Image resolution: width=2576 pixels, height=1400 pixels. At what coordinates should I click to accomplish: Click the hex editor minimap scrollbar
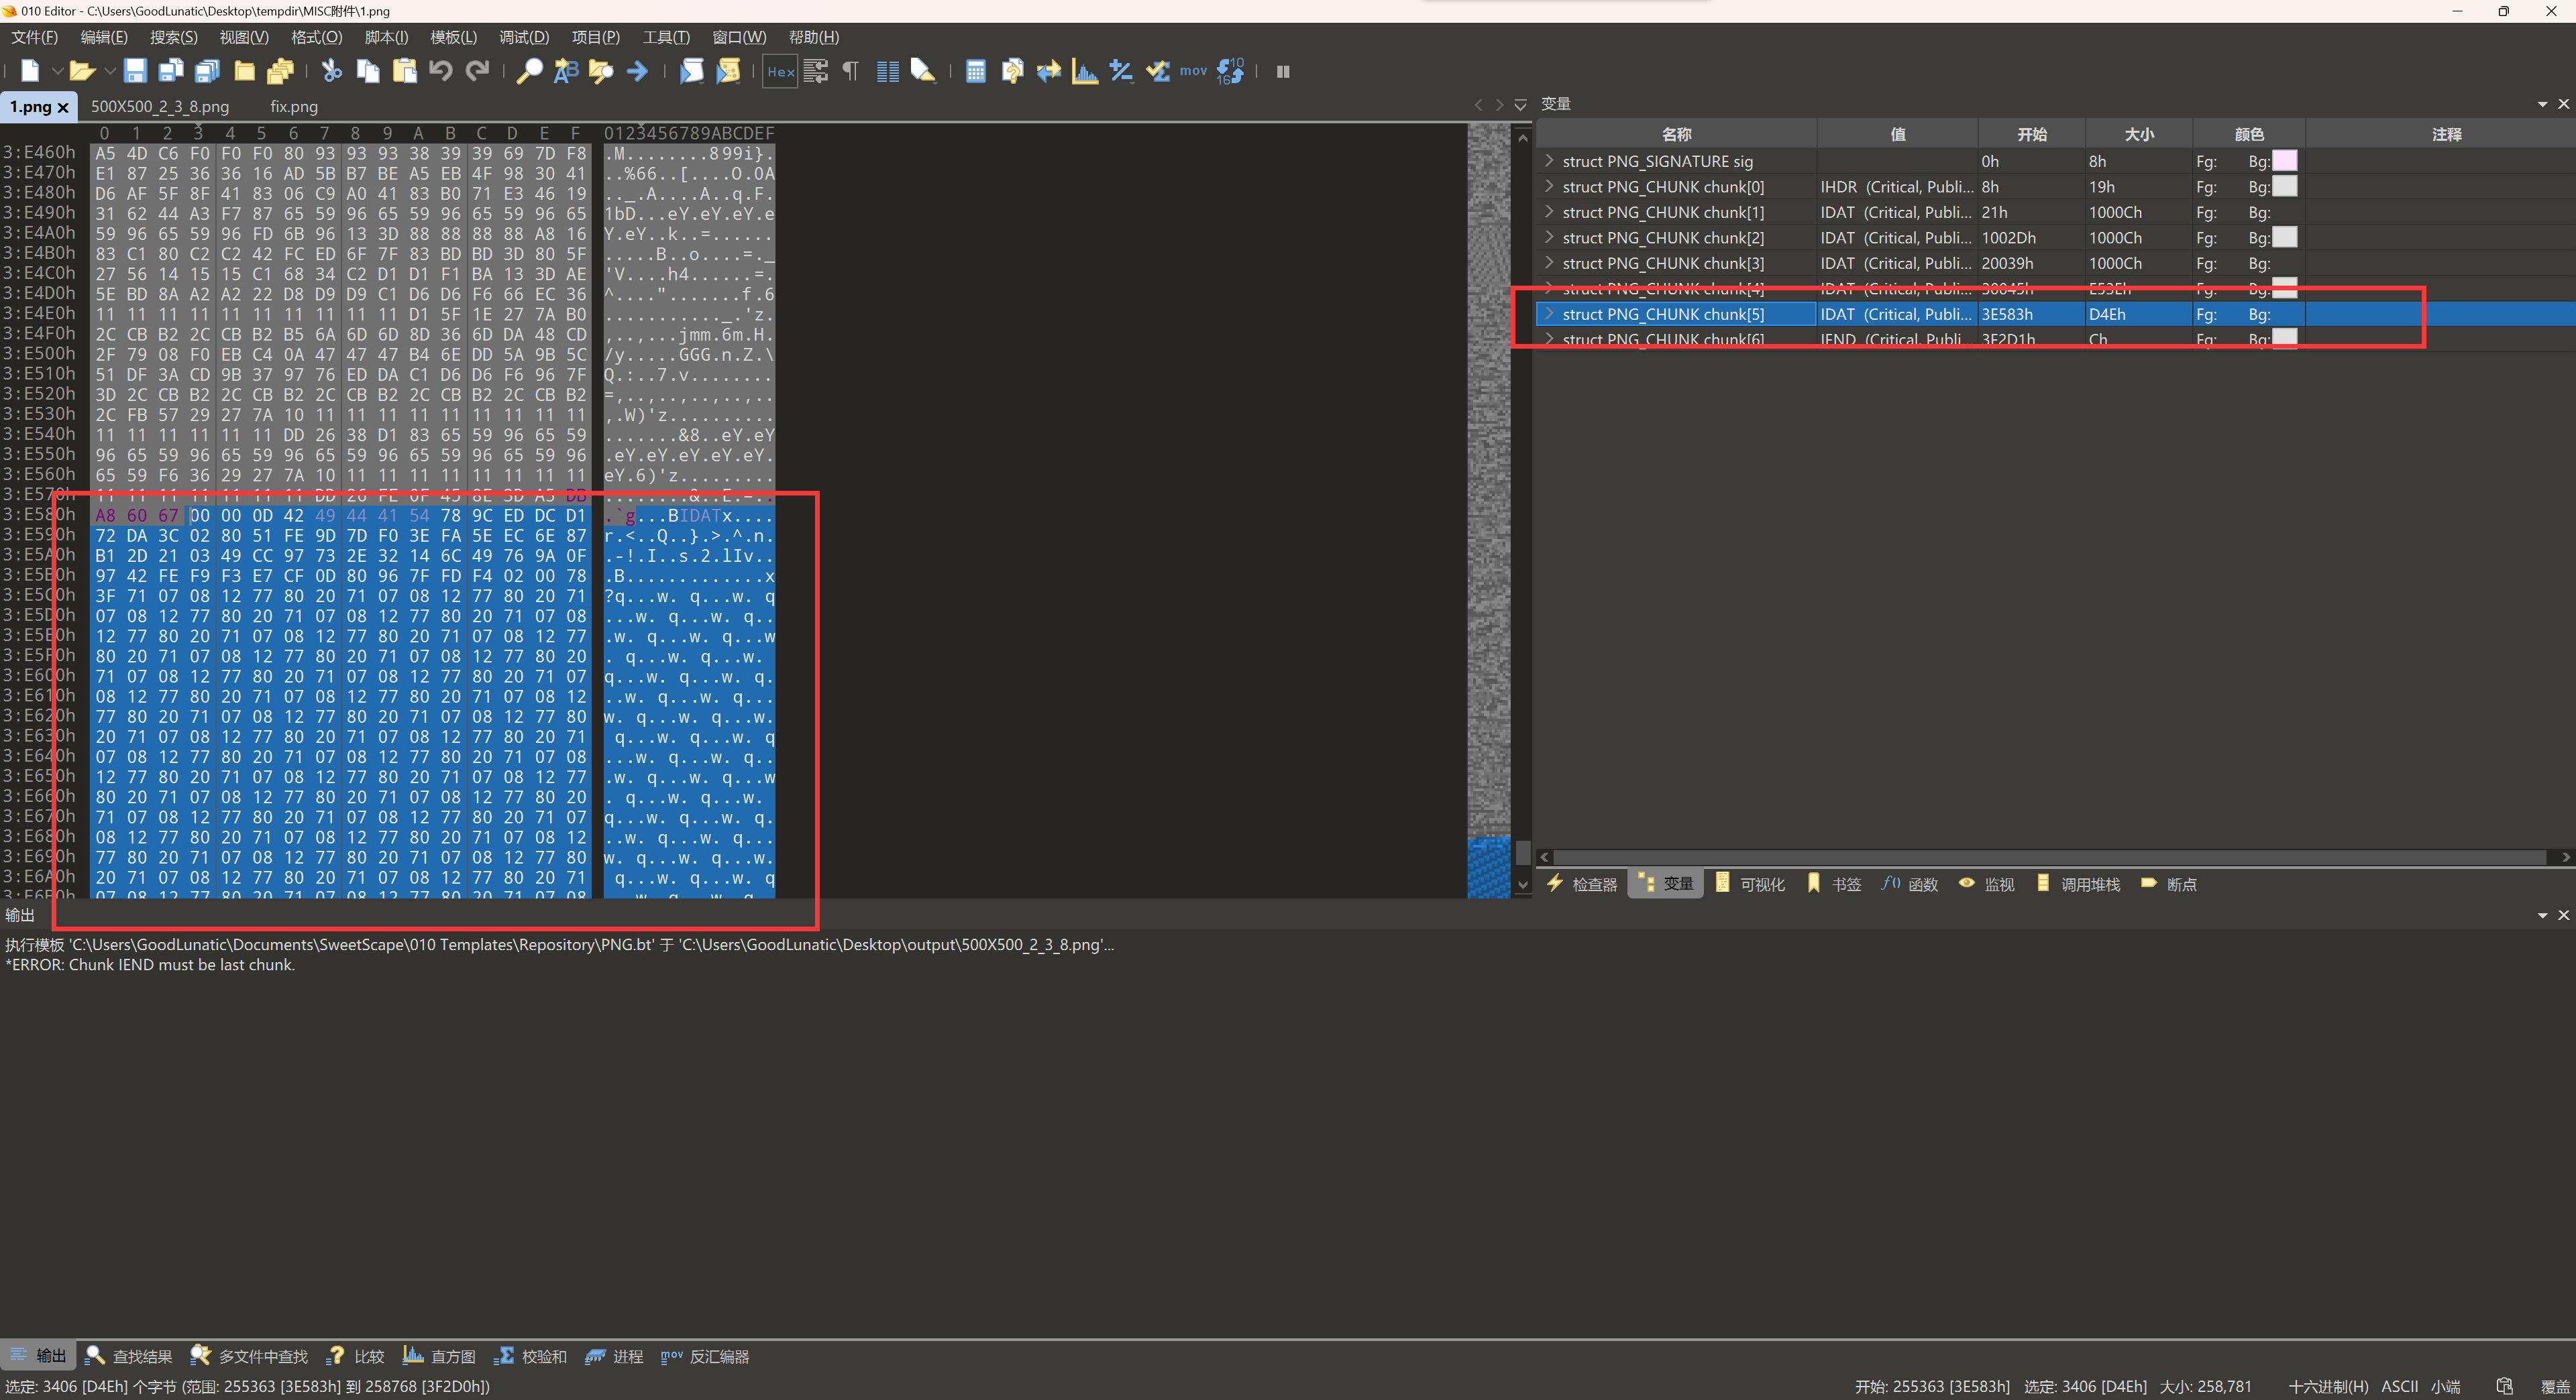pyautogui.click(x=1489, y=510)
